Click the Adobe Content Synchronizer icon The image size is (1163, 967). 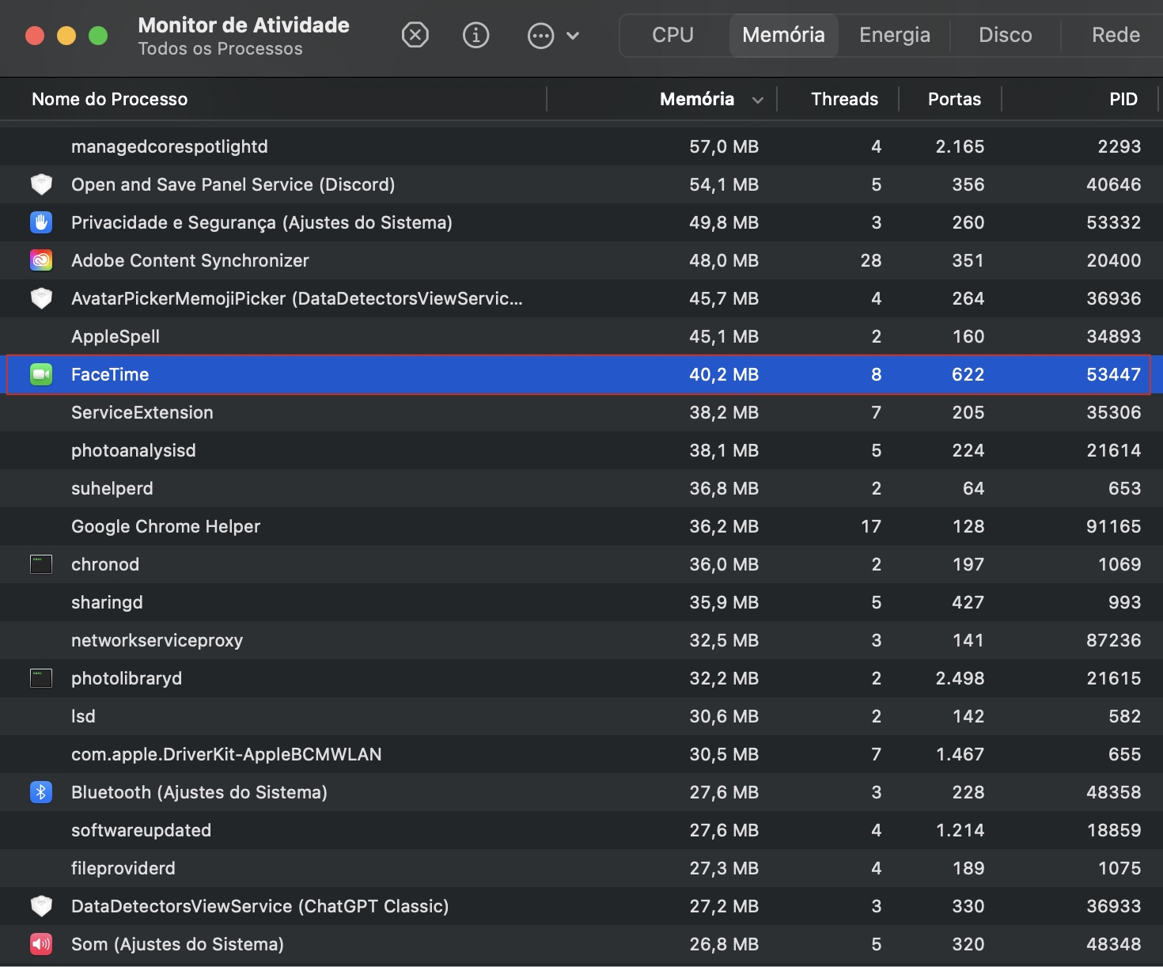[x=41, y=260]
